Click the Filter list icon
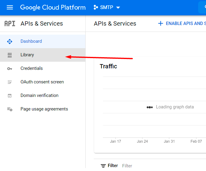The width and height of the screenshot is (206, 171). click(103, 166)
